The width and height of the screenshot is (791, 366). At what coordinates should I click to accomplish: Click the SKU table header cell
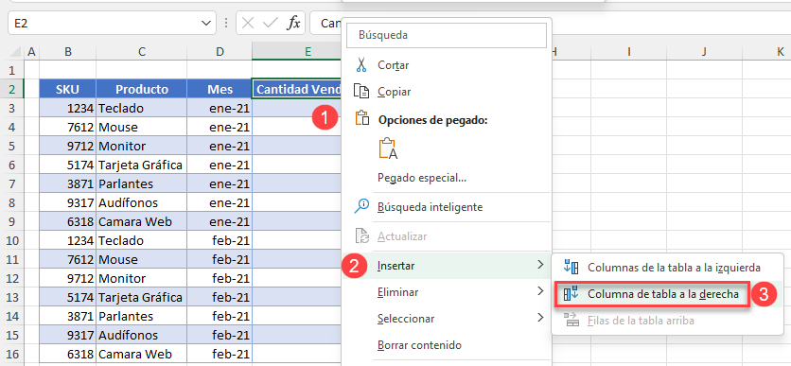click(67, 89)
